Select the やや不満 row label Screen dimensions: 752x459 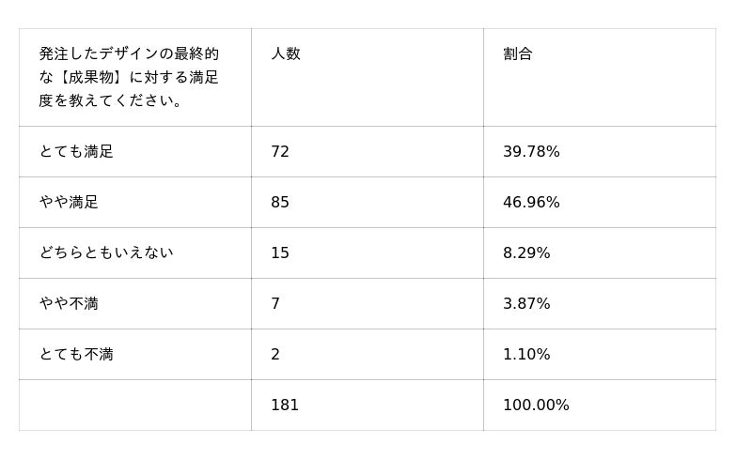coord(69,304)
